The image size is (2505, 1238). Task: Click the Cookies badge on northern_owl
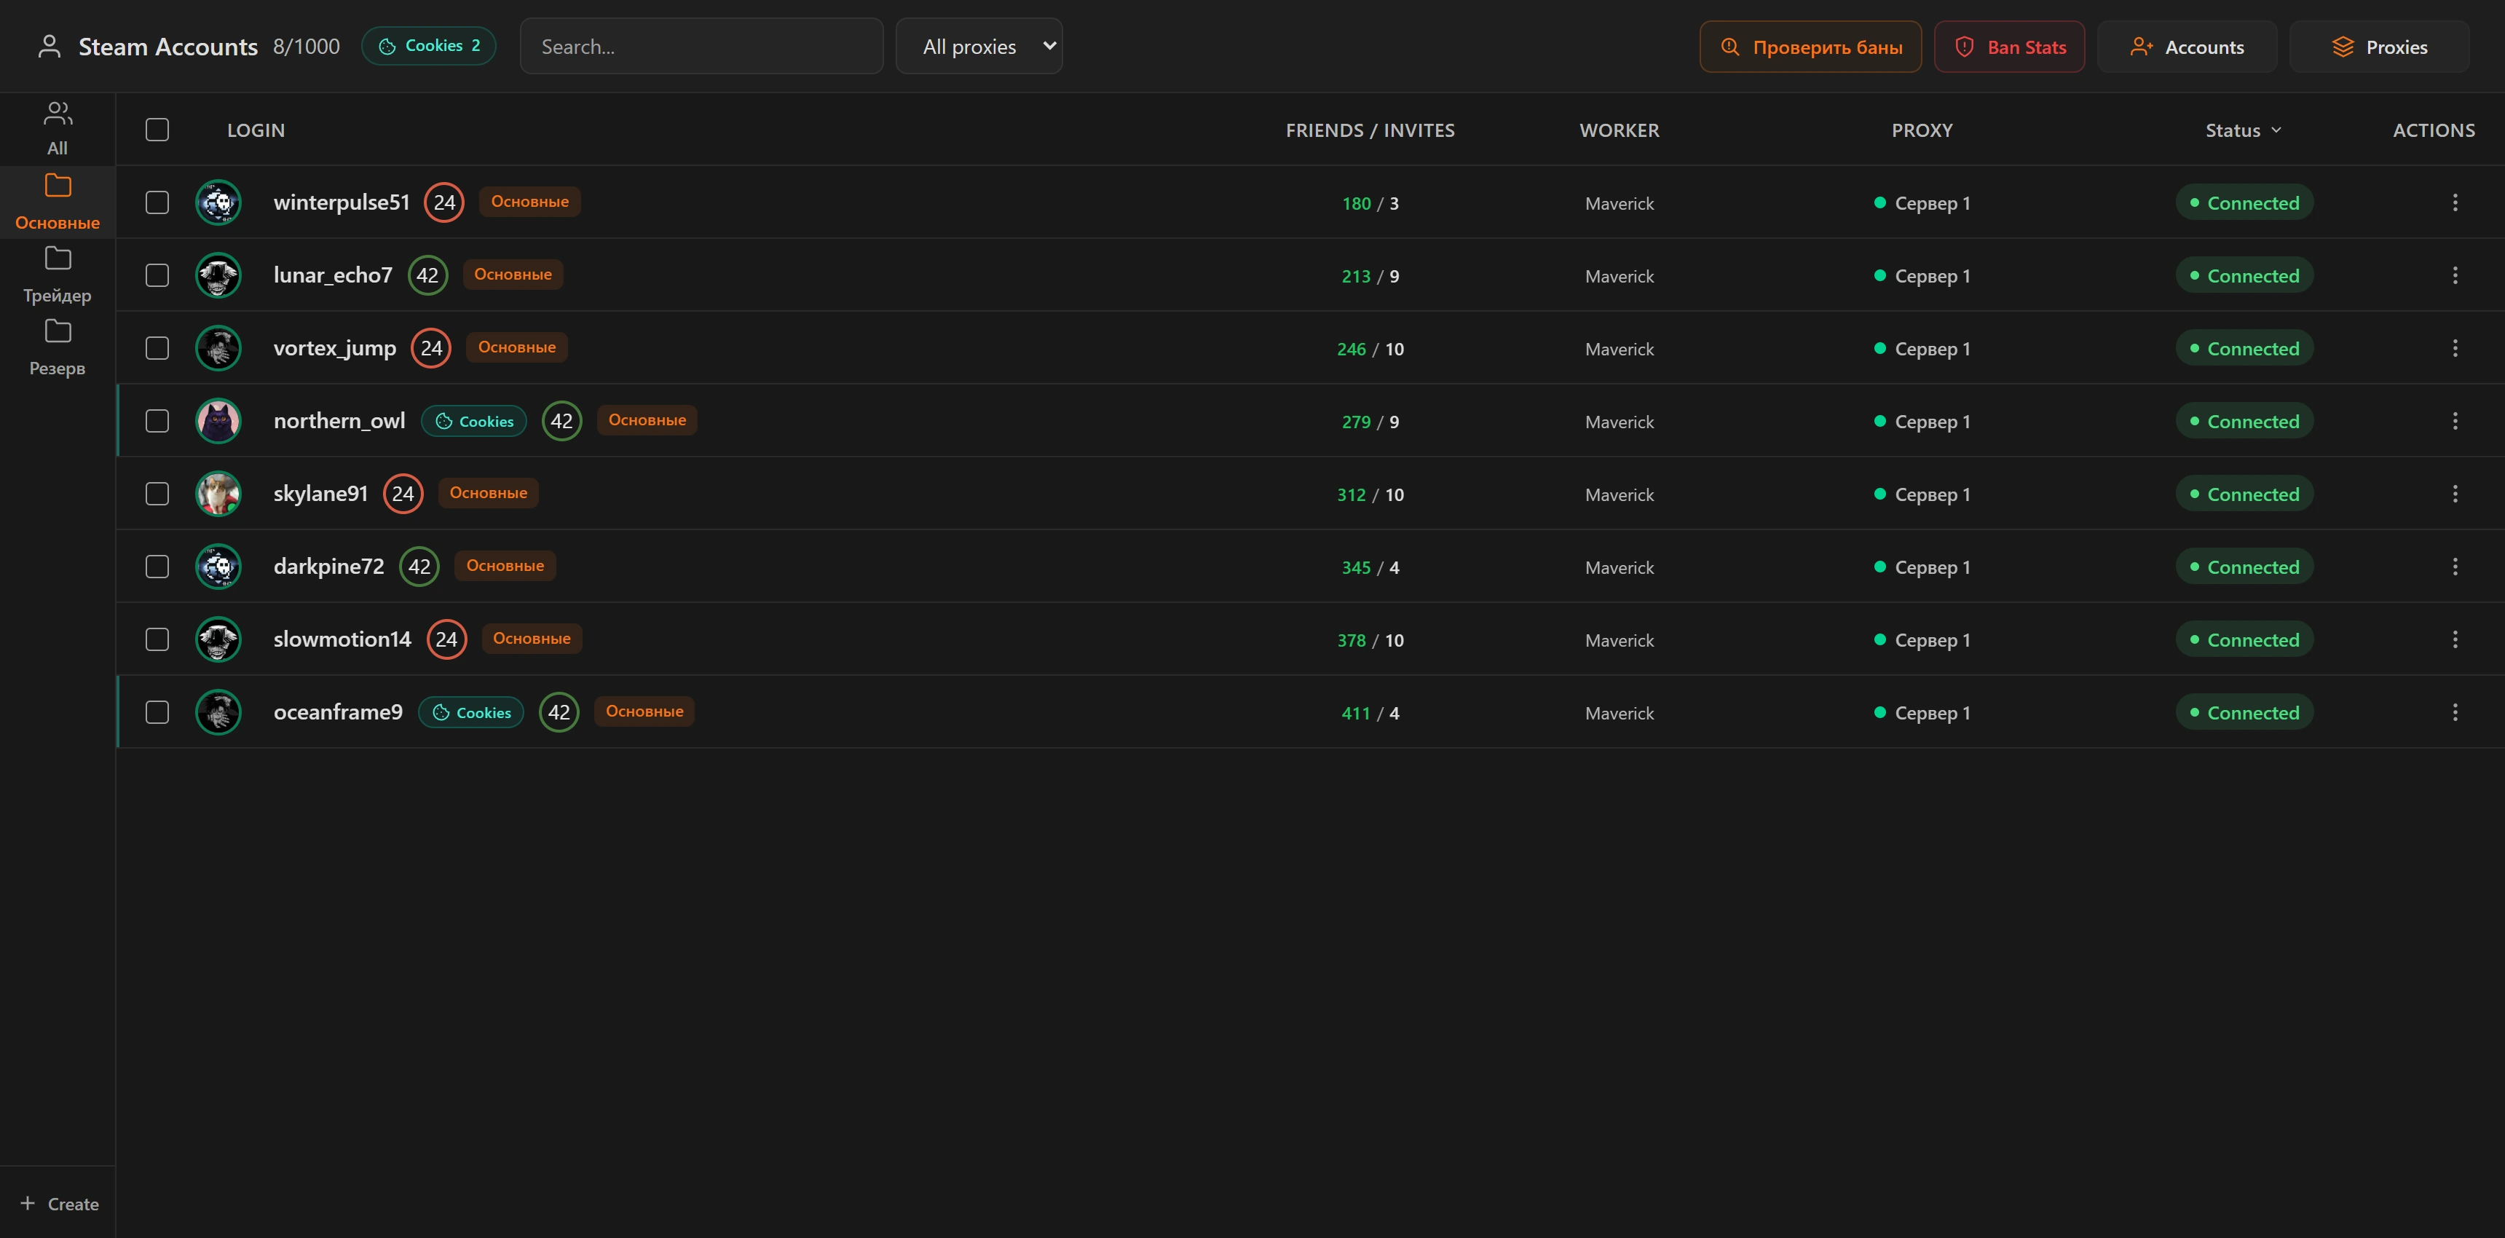click(473, 421)
